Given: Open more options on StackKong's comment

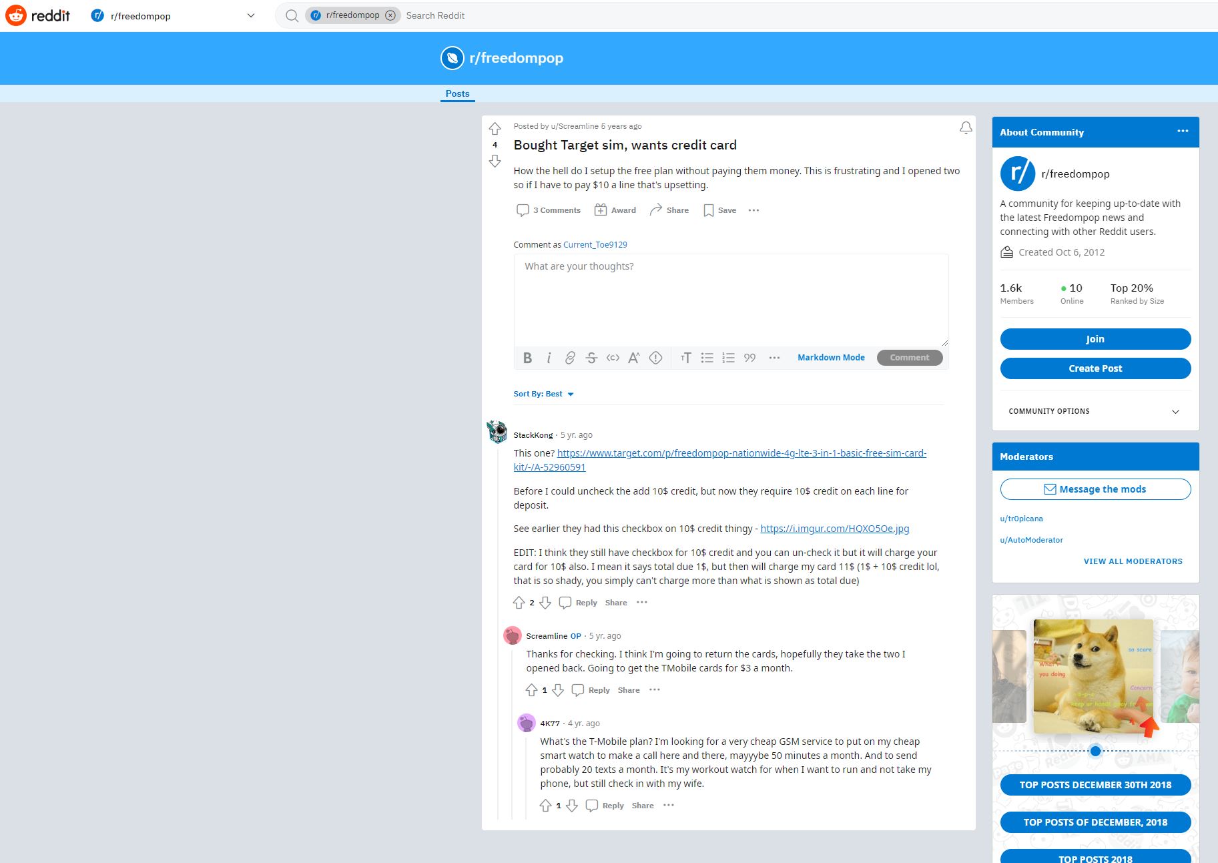Looking at the screenshot, I should 642,603.
